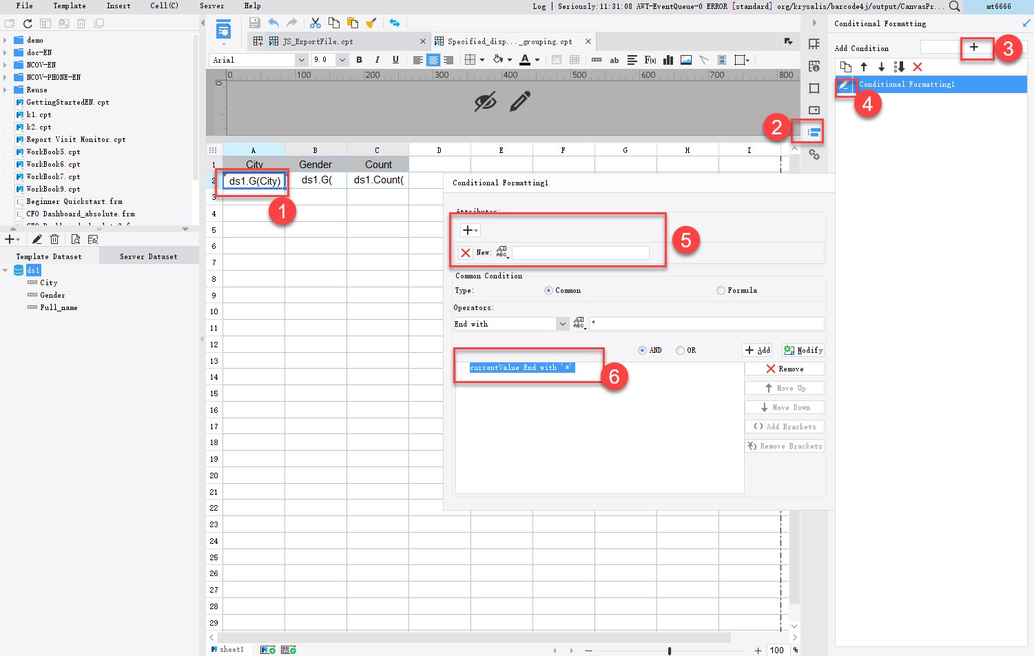Adjust the zoom slider in the status bar
Image resolution: width=1034 pixels, height=656 pixels.
(668, 649)
